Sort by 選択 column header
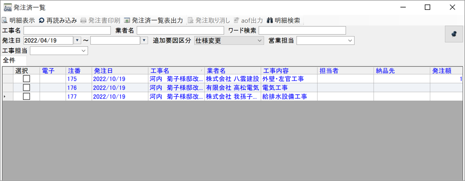465x181 pixels. tap(27, 70)
